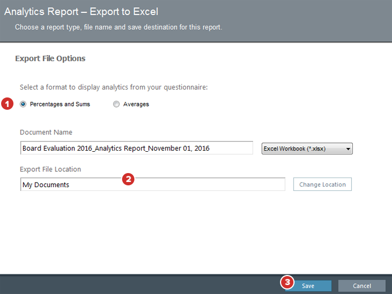Screen dimensions: 392x294
Task: Click the Averages option label text
Action: click(x=136, y=104)
